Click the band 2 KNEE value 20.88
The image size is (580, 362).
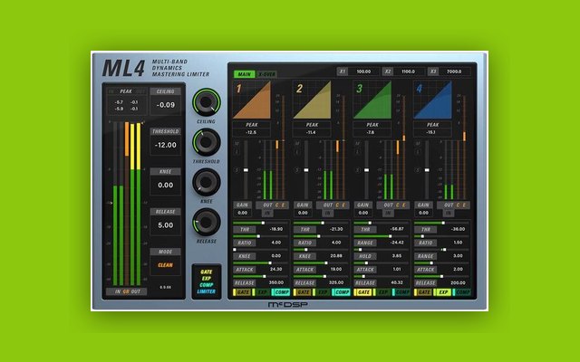click(336, 256)
